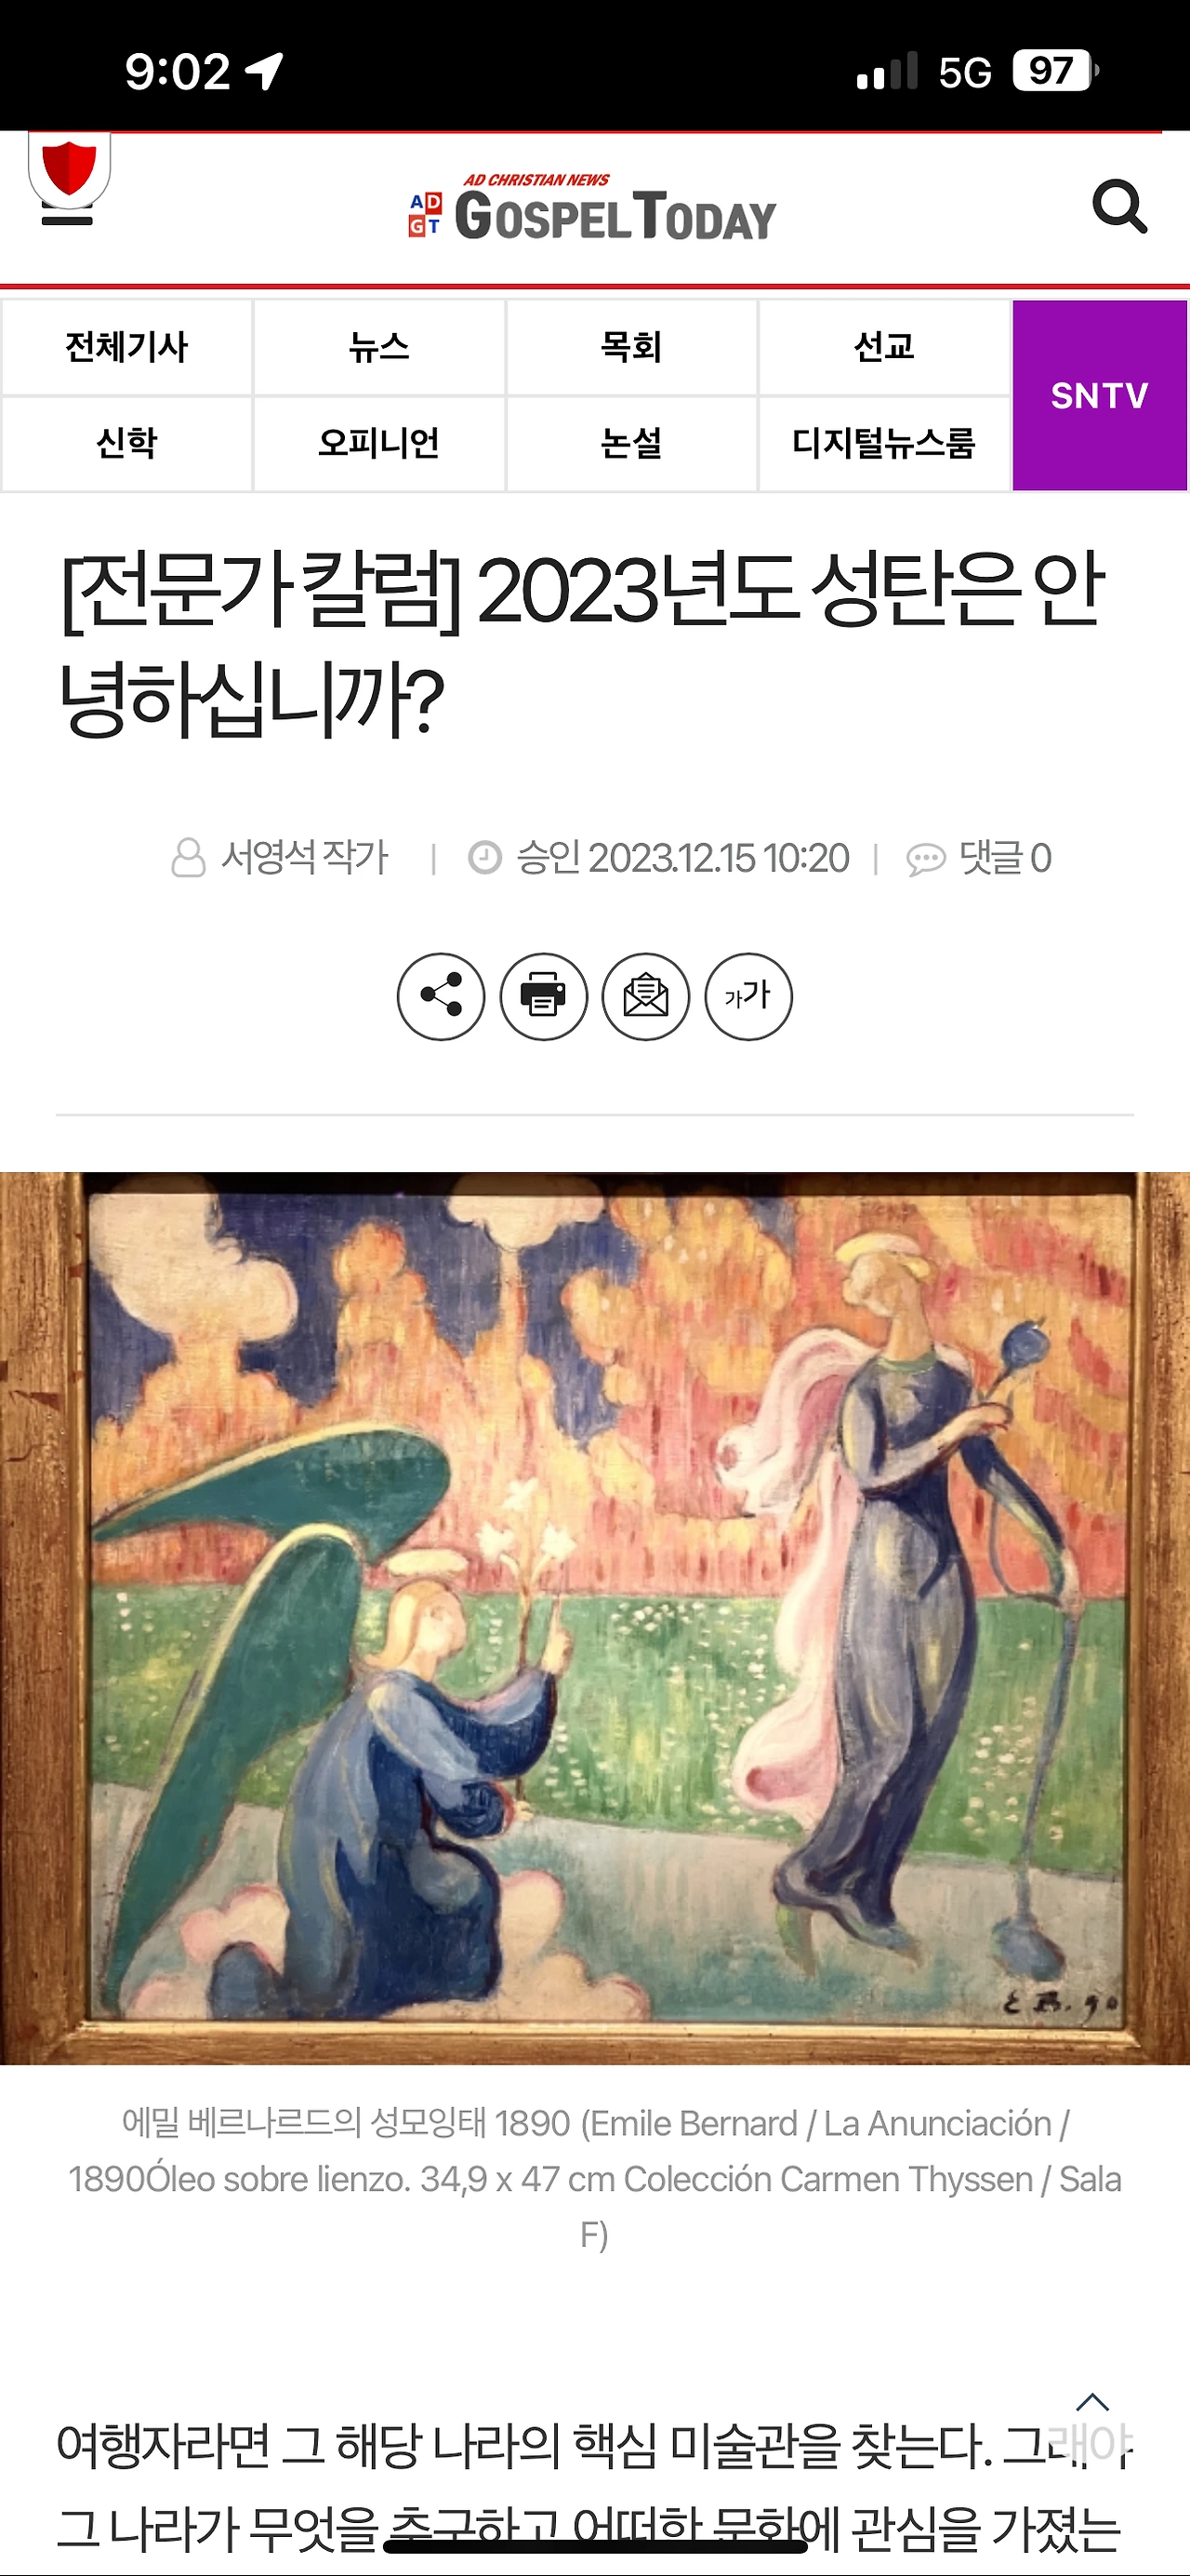
Task: Open the 가가 font size control
Action: click(748, 996)
